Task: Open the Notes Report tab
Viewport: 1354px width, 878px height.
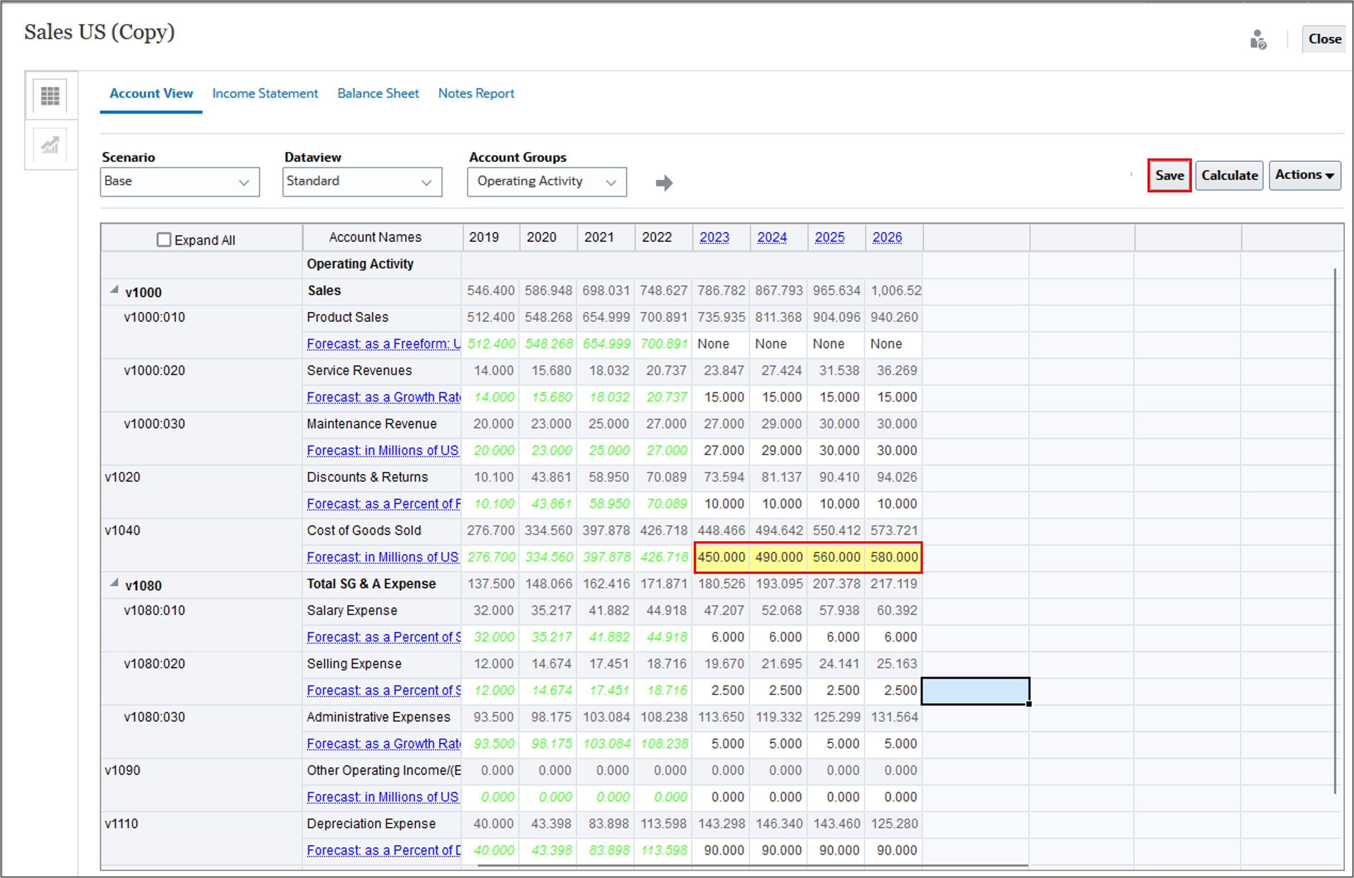Action: [x=476, y=93]
